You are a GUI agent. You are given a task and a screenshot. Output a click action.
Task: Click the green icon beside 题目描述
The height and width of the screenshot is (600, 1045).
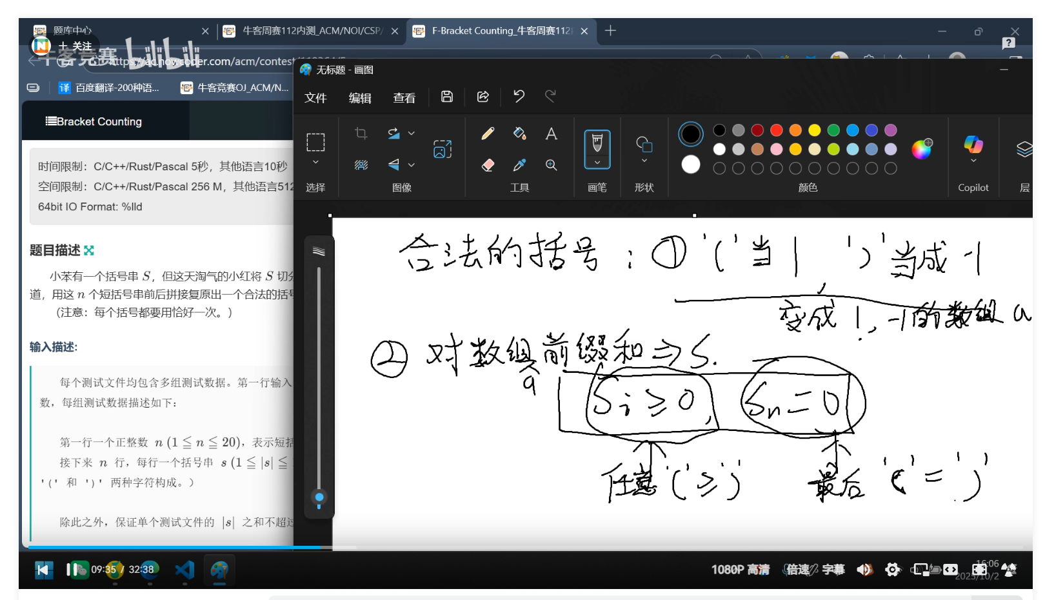(89, 250)
